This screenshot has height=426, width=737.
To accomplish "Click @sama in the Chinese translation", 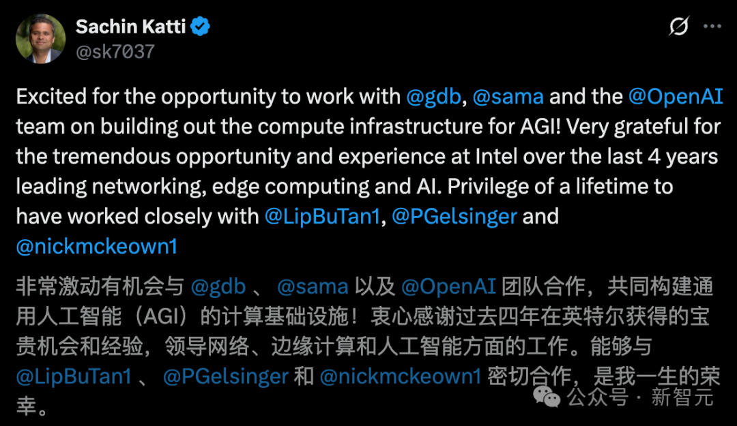I will [313, 286].
